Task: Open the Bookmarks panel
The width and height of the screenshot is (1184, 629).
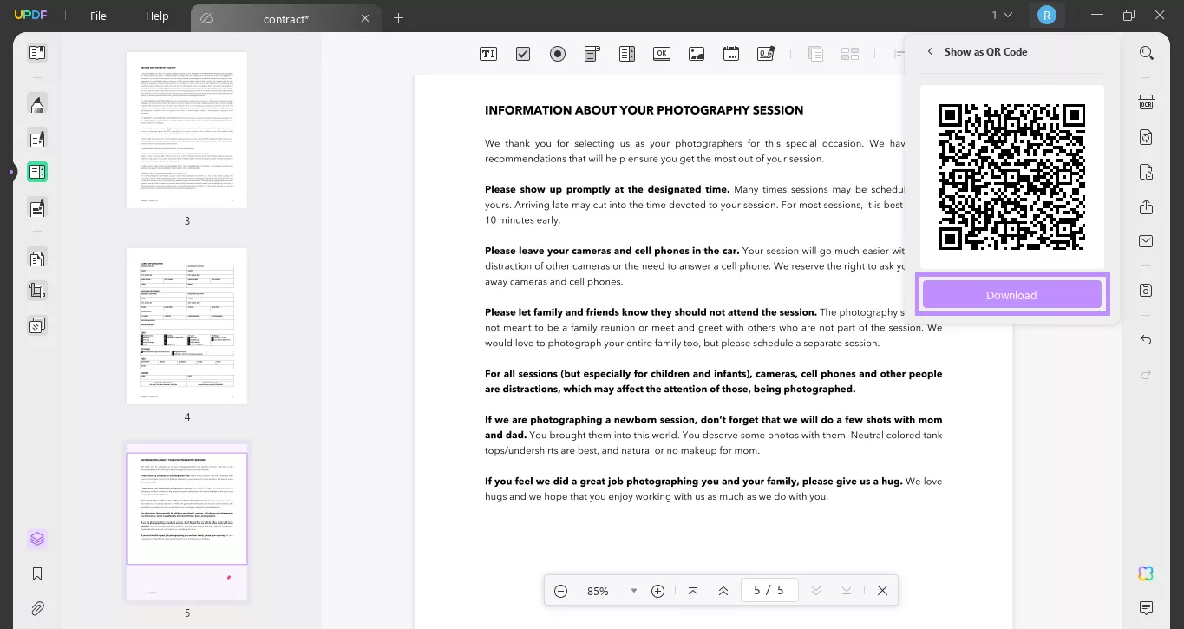Action: (36, 573)
